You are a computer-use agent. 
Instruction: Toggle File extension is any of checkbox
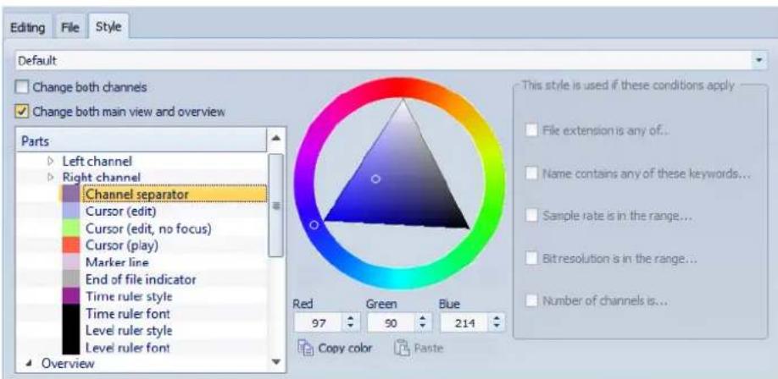(532, 131)
